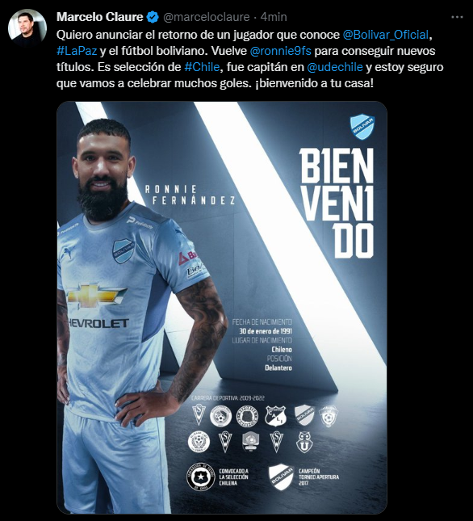
Task: Open the three-dot more options menu
Action: click(457, 17)
